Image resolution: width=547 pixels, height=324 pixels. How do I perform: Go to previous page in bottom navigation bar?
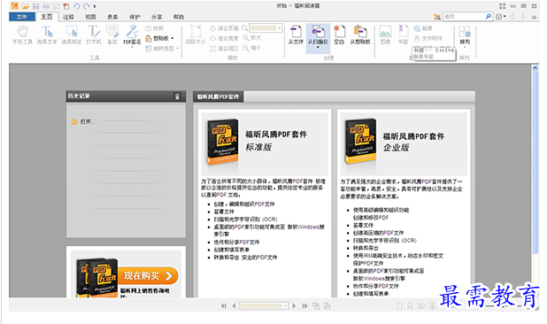coord(234,306)
